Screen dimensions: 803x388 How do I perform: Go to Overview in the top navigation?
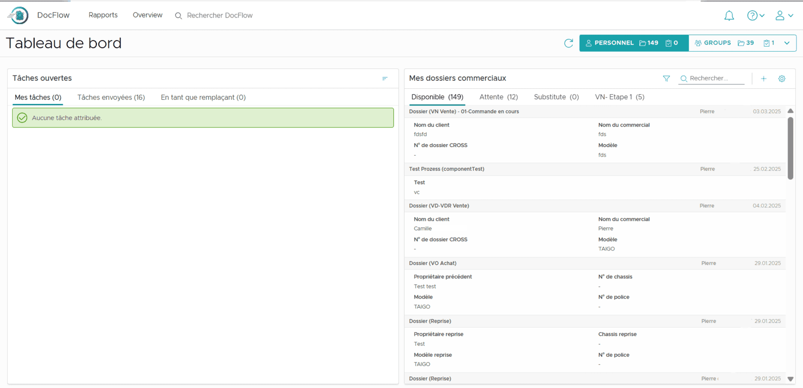point(148,15)
